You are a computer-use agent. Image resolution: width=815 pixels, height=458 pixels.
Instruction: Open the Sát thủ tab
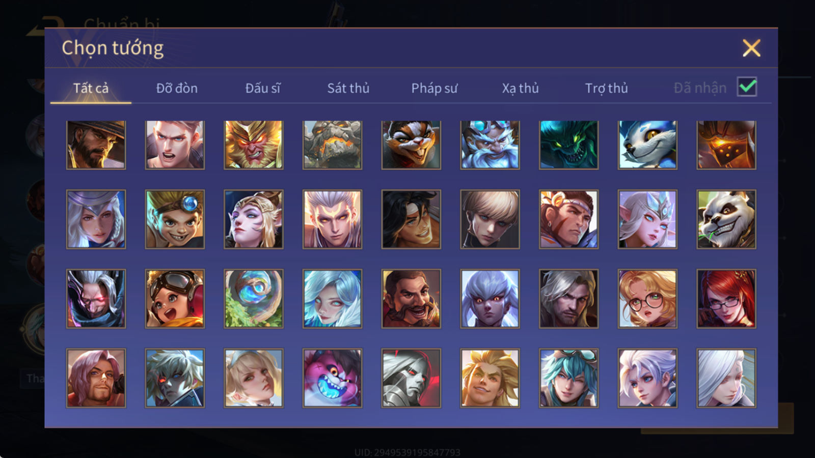(348, 88)
